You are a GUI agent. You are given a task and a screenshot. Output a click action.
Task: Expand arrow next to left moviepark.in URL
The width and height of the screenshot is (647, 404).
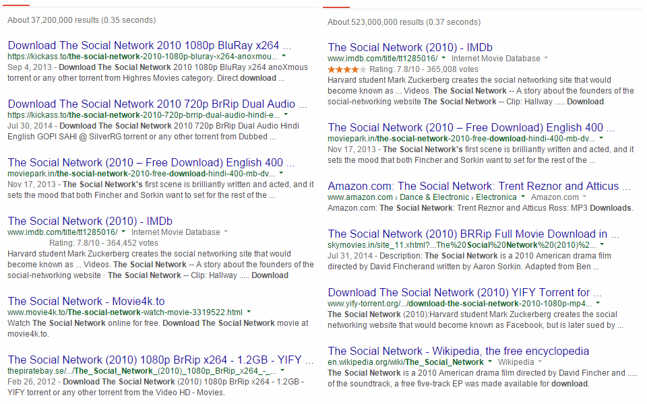[281, 173]
